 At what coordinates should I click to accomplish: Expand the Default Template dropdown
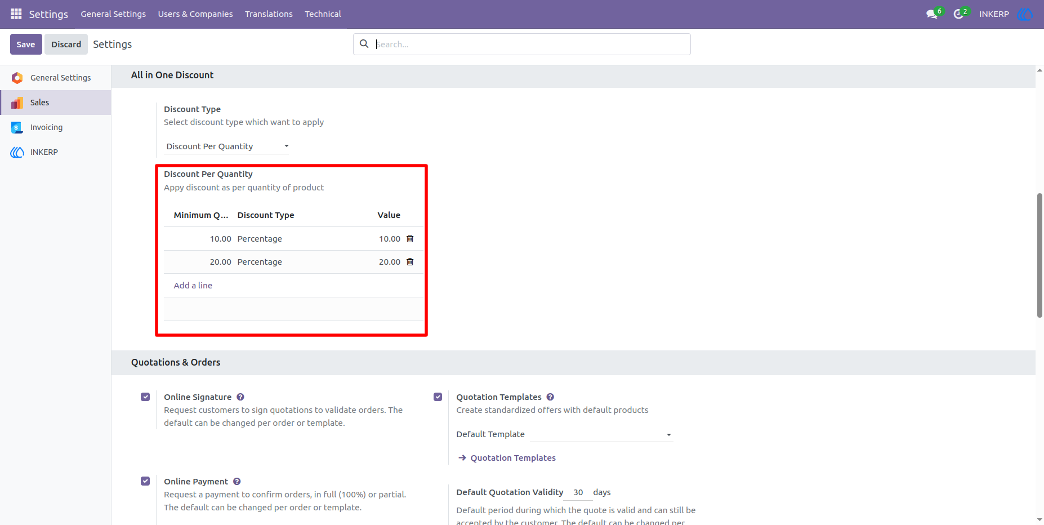(x=601, y=434)
